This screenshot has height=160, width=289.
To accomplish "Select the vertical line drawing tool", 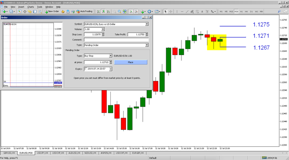I will pos(177,11).
